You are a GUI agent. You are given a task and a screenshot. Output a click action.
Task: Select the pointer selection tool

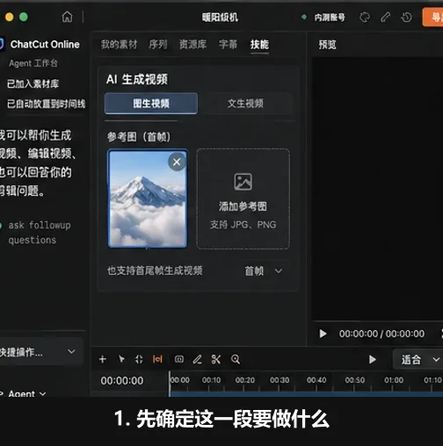121,359
